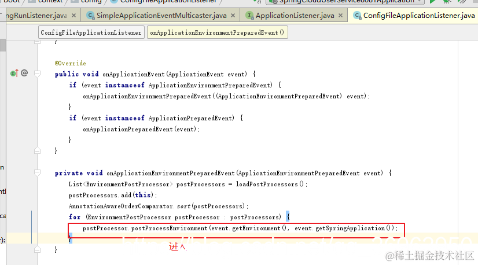This screenshot has height=265, width=478.
Task: Close the SimpleApplicationEventMulticaster.java tab
Action: point(233,15)
